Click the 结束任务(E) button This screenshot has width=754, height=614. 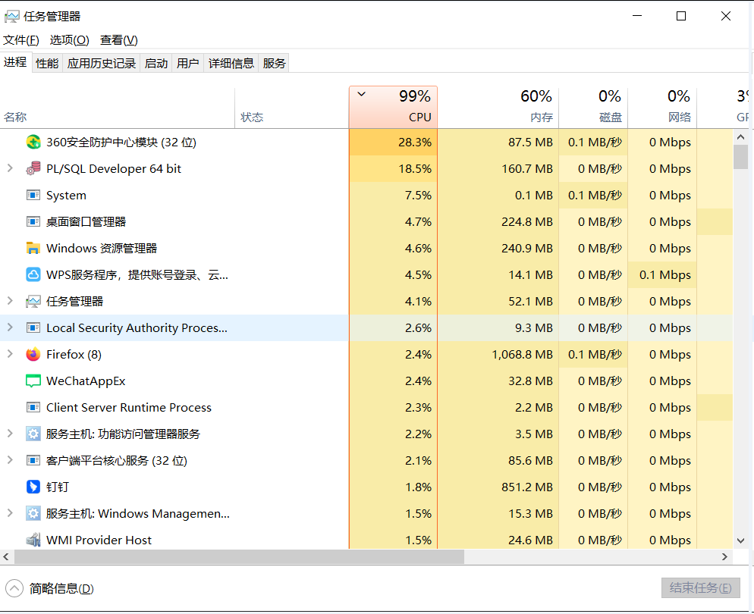pos(701,587)
